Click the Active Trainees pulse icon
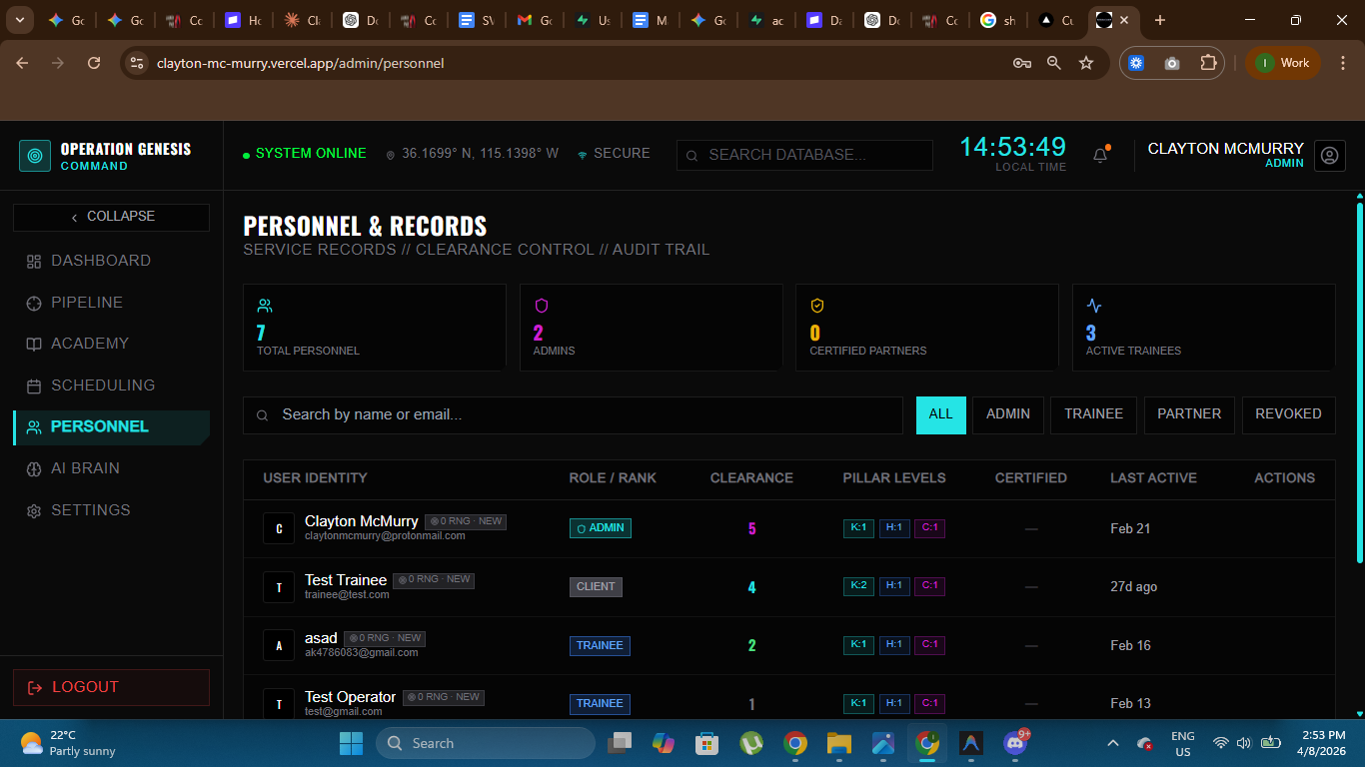 click(1091, 304)
